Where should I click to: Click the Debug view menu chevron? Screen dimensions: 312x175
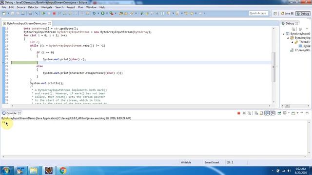[x=307, y=29]
